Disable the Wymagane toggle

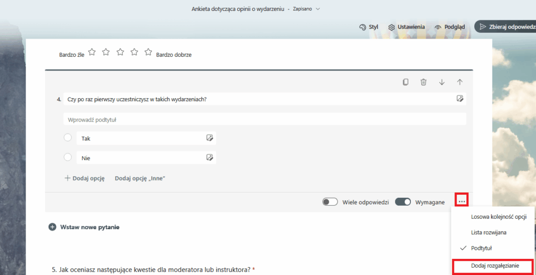tap(403, 202)
